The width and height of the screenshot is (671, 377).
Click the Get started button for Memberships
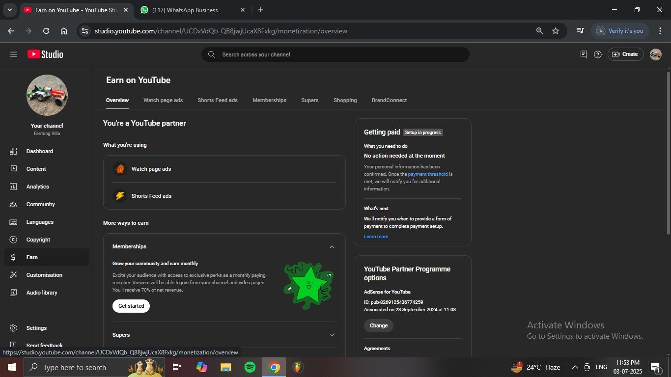click(x=131, y=306)
